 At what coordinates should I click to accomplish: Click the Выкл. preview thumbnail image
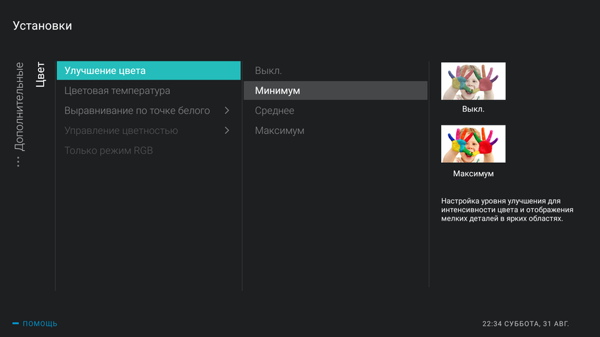(473, 81)
